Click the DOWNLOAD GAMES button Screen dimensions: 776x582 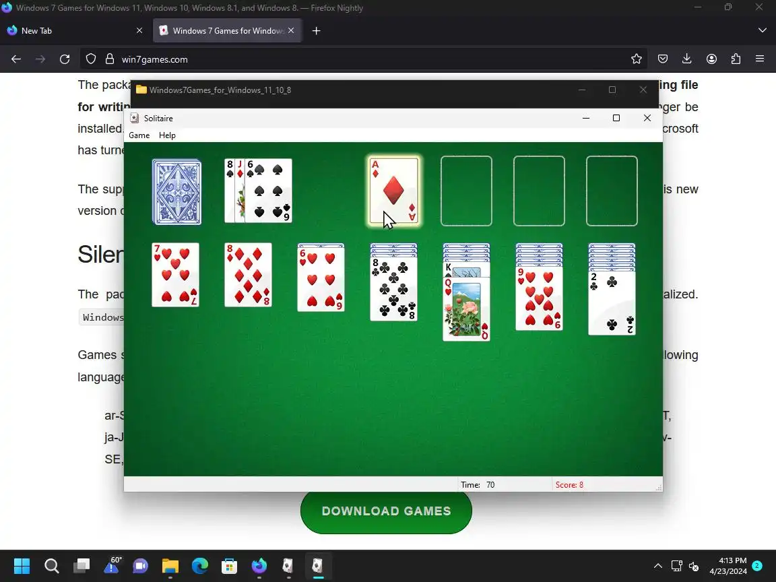pyautogui.click(x=386, y=511)
